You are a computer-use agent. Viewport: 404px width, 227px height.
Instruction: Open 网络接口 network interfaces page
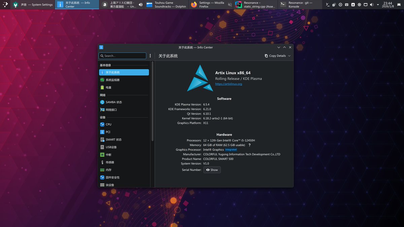click(x=124, y=110)
